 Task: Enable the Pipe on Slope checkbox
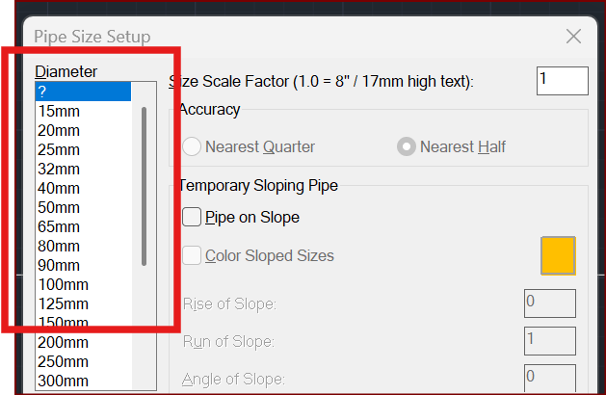pyautogui.click(x=192, y=217)
